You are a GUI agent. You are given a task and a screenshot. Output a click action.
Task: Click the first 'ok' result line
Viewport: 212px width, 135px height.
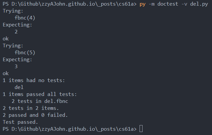pos(6,39)
